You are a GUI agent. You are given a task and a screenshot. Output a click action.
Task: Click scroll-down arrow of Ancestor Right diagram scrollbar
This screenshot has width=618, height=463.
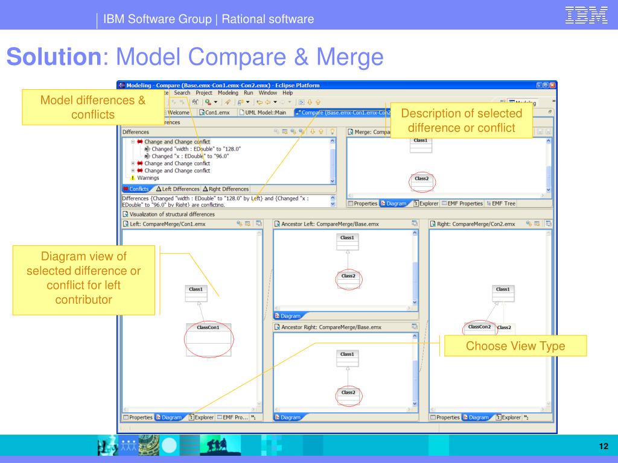(x=415, y=403)
